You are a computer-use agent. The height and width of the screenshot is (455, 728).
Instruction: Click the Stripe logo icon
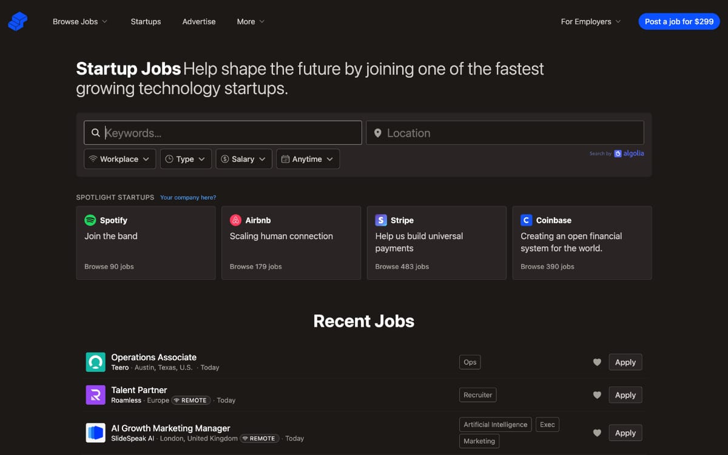pos(381,220)
